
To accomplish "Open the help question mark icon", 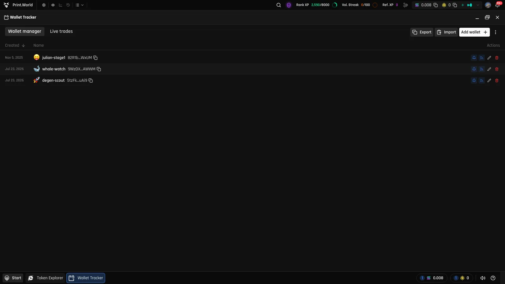I will click(x=493, y=278).
